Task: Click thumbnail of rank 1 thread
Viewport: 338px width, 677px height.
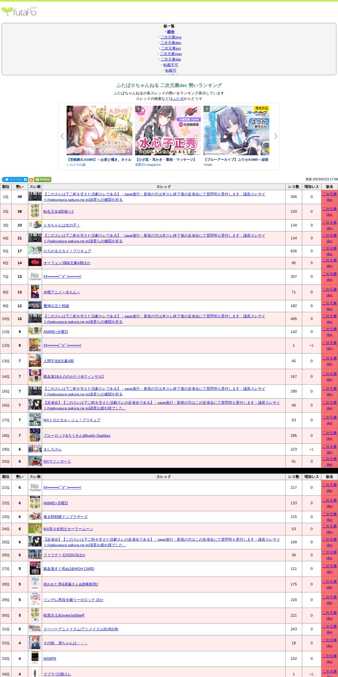Action: click(35, 196)
